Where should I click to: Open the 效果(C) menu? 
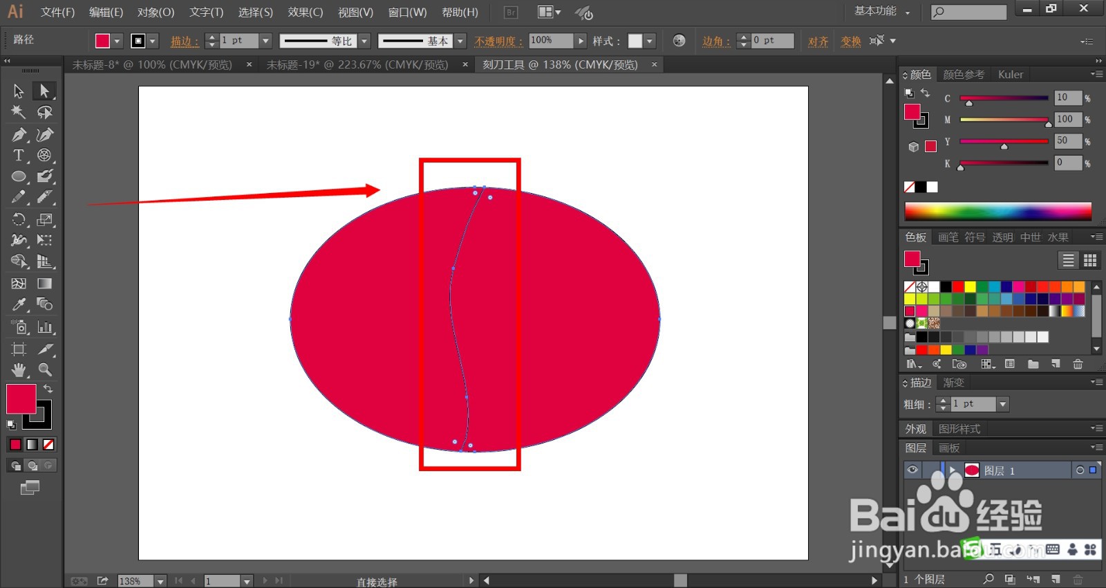click(x=306, y=12)
